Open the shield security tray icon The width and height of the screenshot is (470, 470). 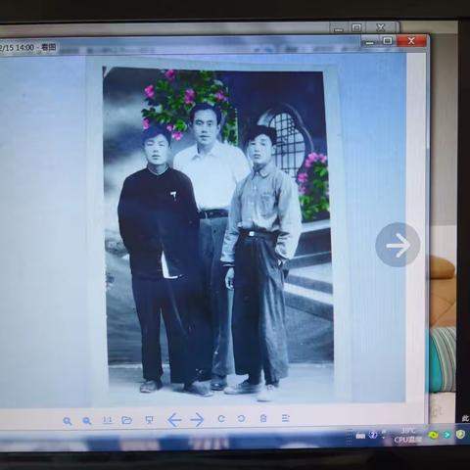point(460,434)
